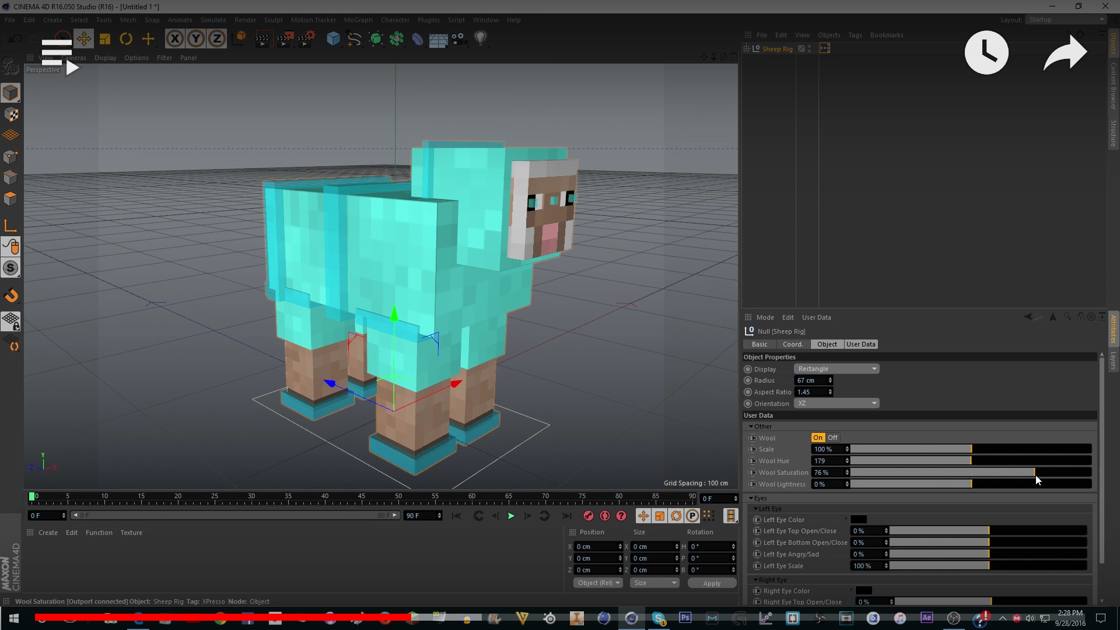Switch to the Coord. tab
The height and width of the screenshot is (630, 1120).
[x=793, y=344]
